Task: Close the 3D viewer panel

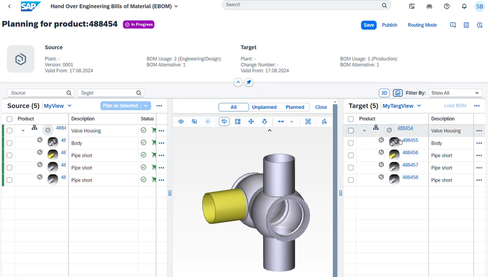Action: click(321, 107)
